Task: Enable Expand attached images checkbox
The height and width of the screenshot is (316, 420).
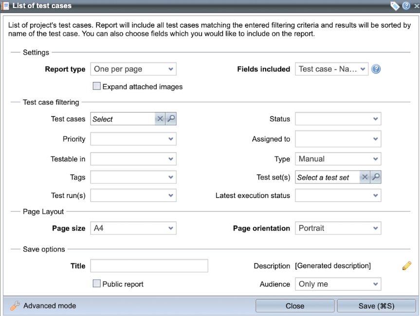Action: (97, 86)
